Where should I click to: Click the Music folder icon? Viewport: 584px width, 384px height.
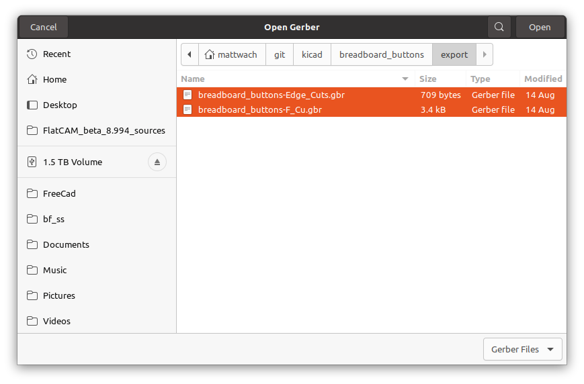(x=32, y=270)
